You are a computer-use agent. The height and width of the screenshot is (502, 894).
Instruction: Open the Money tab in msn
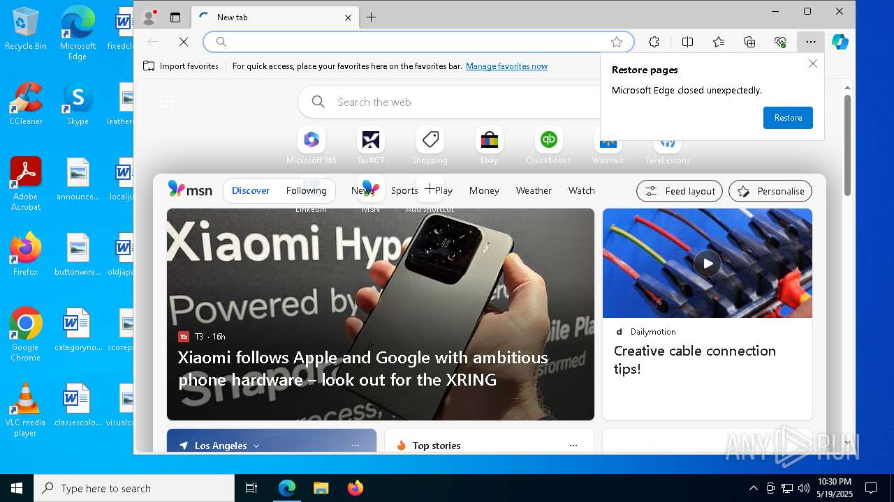(x=484, y=190)
